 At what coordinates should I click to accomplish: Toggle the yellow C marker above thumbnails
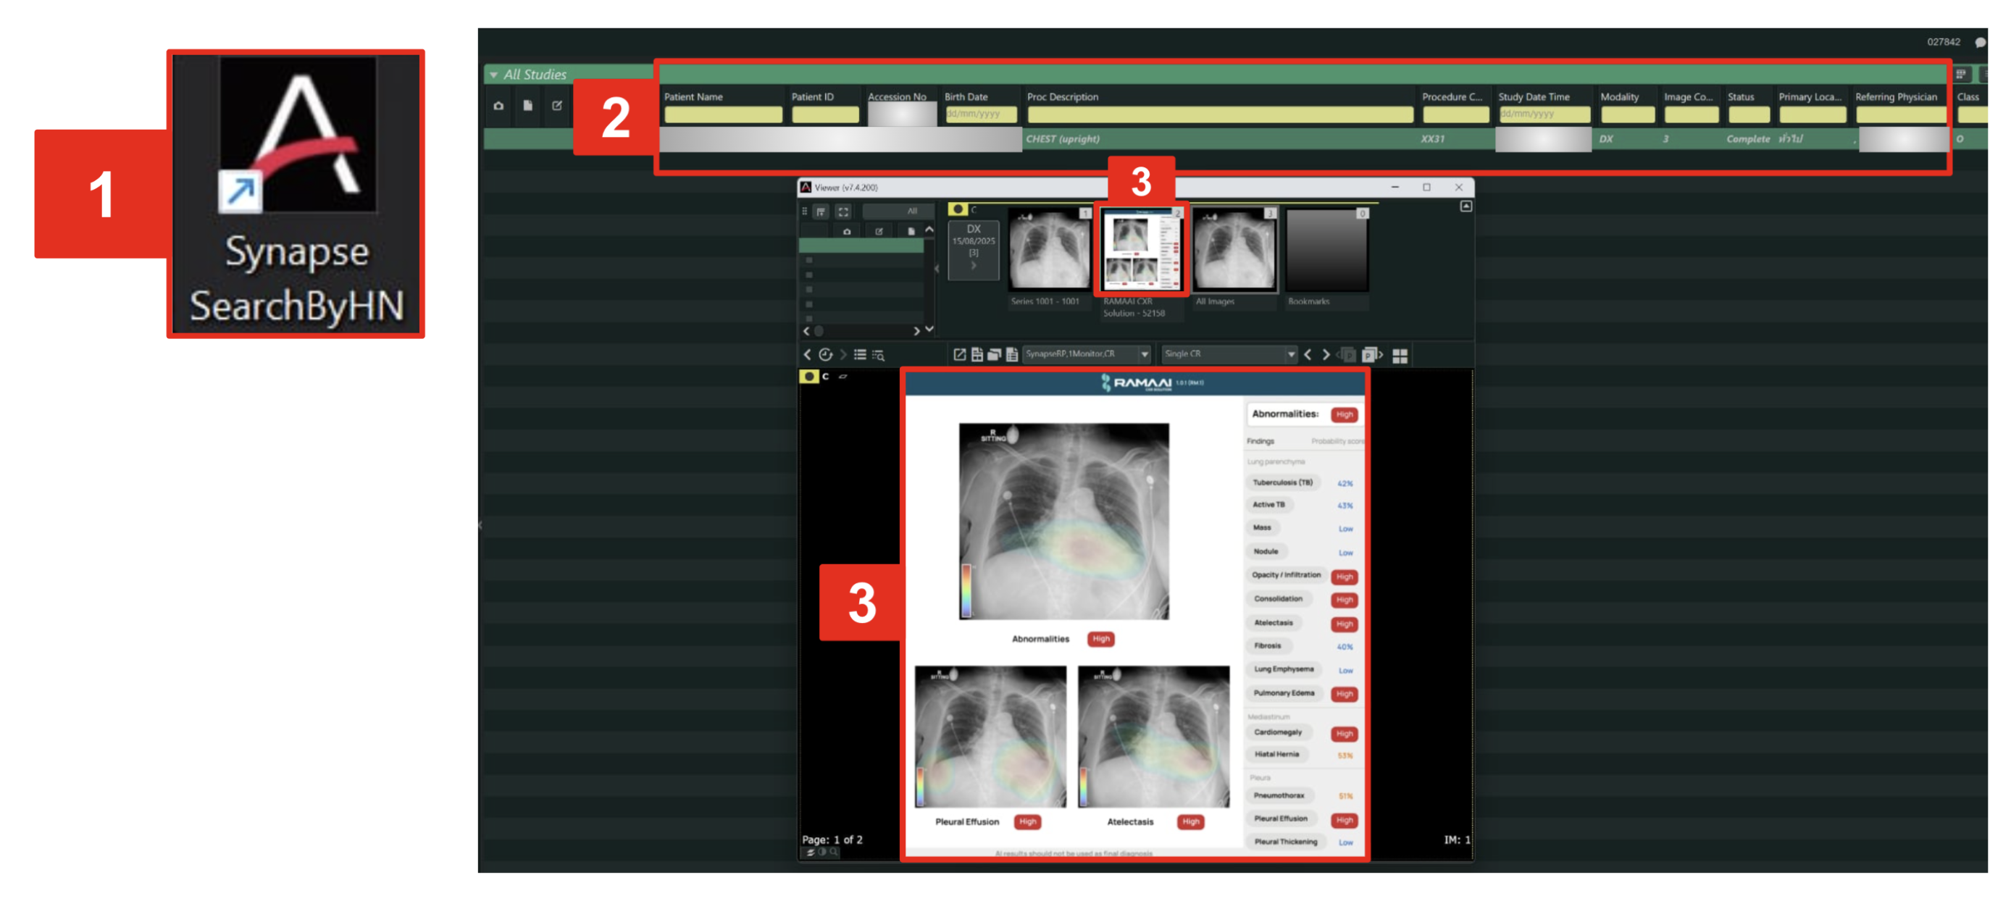(x=958, y=209)
